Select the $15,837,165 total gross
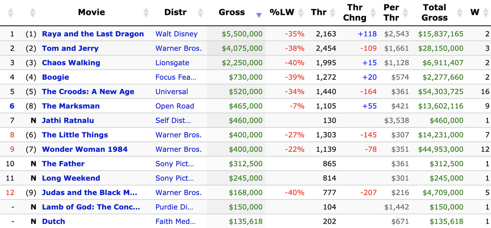This screenshot has width=491, height=228. click(x=441, y=34)
